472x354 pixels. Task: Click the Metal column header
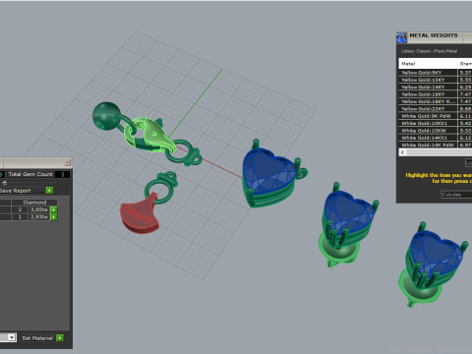click(x=428, y=64)
